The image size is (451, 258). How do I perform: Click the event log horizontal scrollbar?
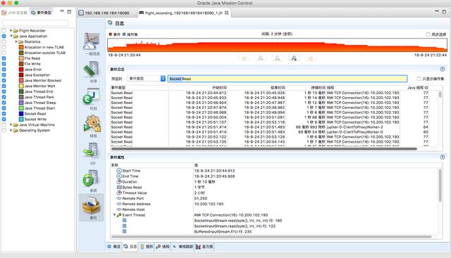pyautogui.click(x=264, y=149)
